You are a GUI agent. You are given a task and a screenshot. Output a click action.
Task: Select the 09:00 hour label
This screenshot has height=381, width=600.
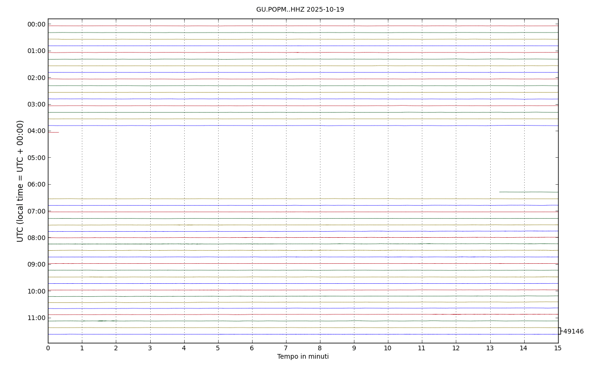pos(36,264)
